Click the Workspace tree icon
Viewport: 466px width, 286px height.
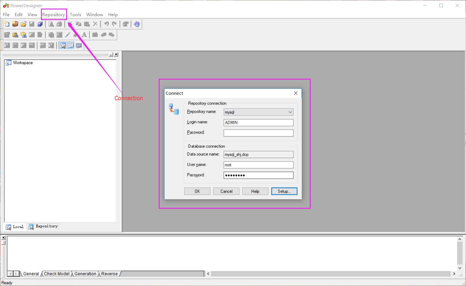8,63
